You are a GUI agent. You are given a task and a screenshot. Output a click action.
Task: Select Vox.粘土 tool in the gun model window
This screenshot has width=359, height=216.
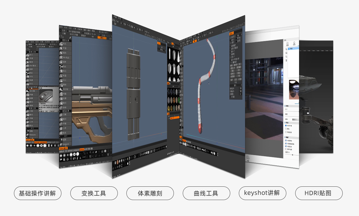point(65,57)
